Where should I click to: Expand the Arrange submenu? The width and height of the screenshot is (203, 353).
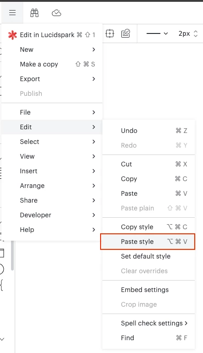(x=52, y=186)
